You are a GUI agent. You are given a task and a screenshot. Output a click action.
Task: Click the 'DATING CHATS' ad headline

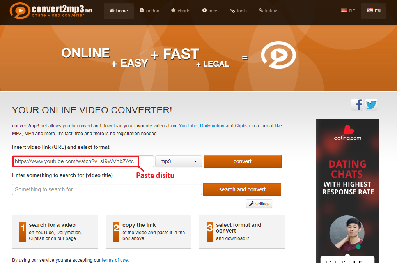point(347,169)
